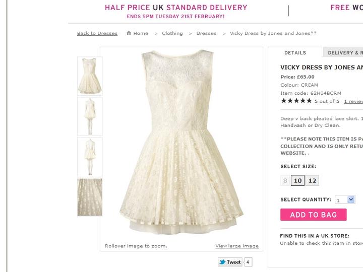Select the second dress thumbnail
Screen dimensions: 363x272
[90, 116]
